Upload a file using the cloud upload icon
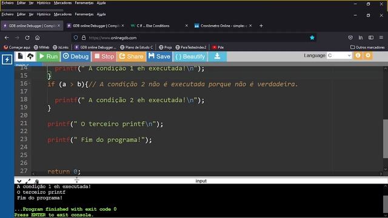The width and height of the screenshot is (388, 218). coord(30,56)
